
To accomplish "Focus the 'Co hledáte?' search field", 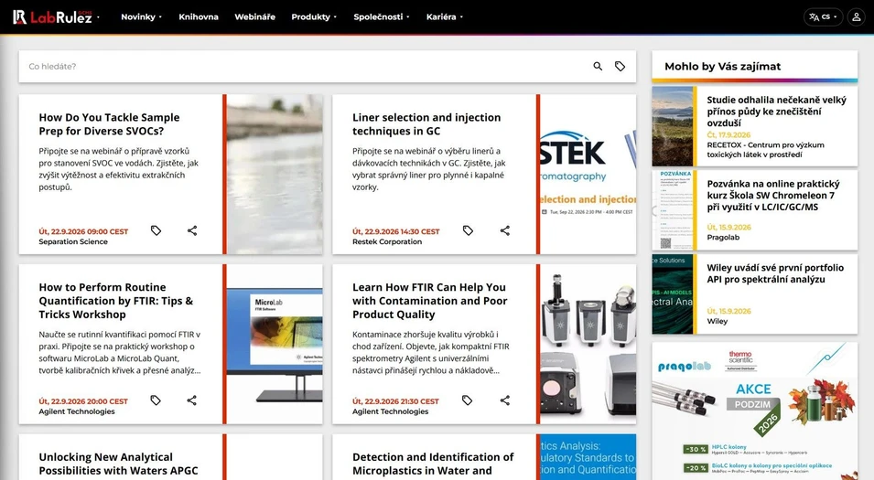I will pyautogui.click(x=307, y=66).
